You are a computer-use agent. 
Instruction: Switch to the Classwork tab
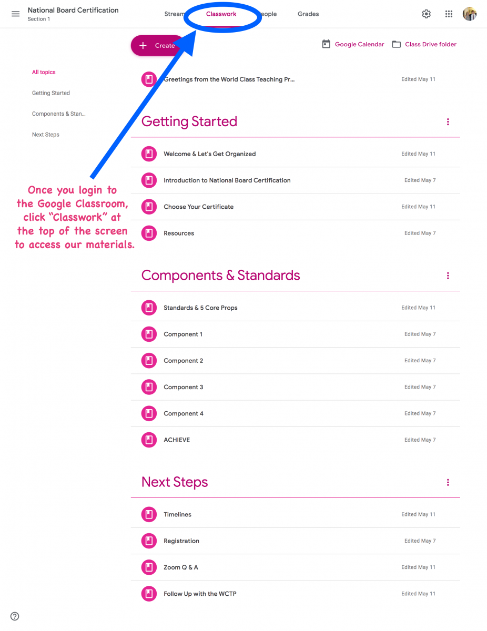221,14
